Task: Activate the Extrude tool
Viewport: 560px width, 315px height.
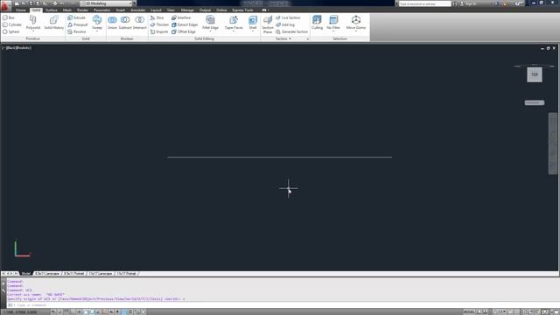Action: point(77,17)
